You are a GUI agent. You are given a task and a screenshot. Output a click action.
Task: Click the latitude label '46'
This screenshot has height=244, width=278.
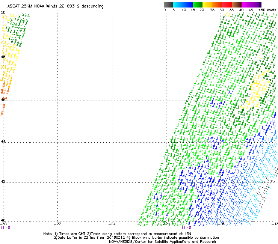coord(3,100)
